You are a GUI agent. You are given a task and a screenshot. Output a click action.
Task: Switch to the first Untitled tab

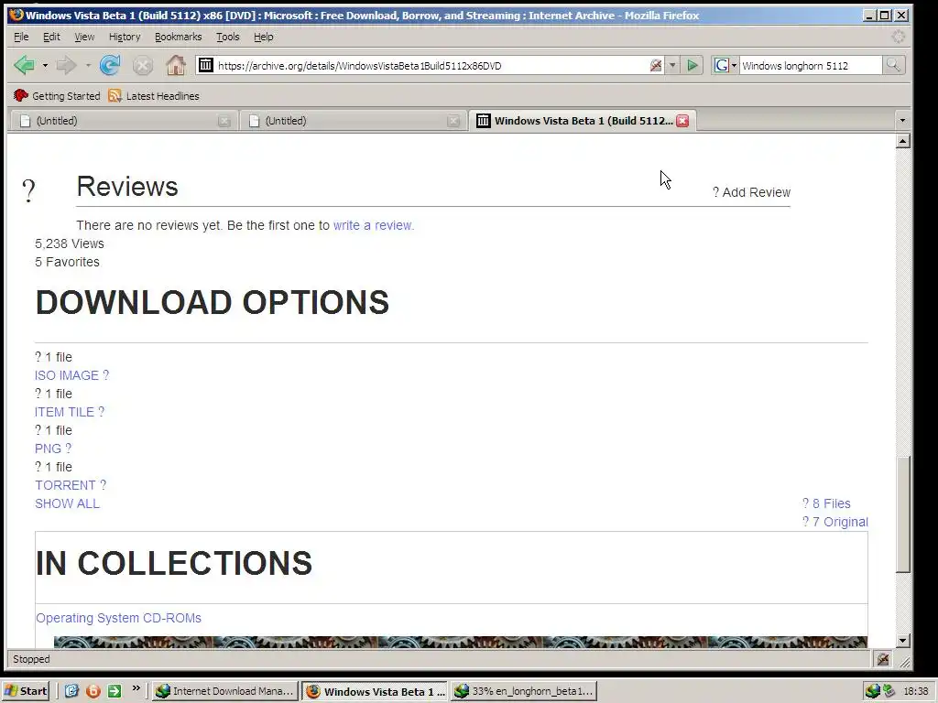point(123,121)
